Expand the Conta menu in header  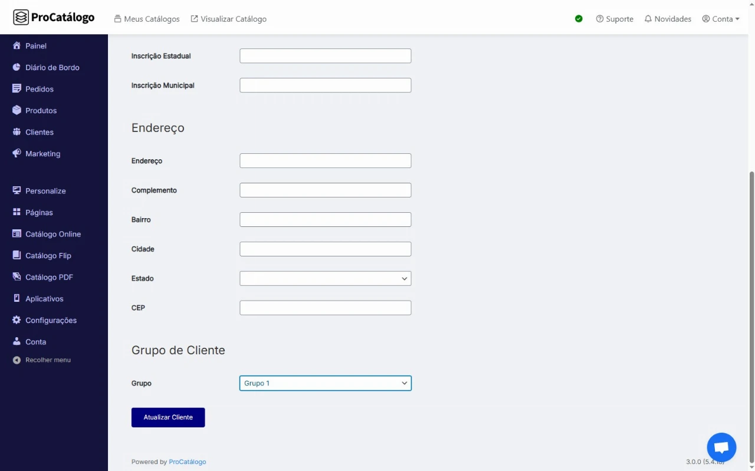click(721, 19)
